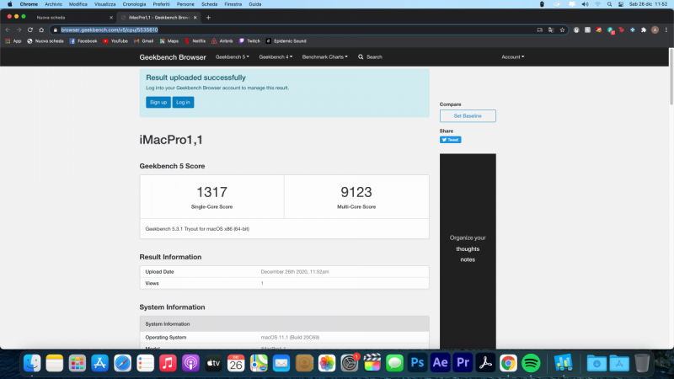Click the Organize your thoughts notes ad
674x379 pixels.
click(468, 251)
